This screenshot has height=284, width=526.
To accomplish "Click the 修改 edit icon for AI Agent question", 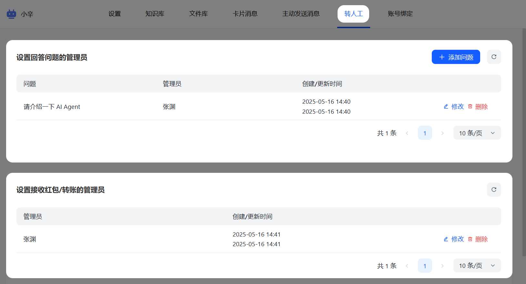I will (446, 107).
